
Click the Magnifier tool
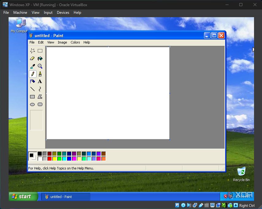[40, 66]
